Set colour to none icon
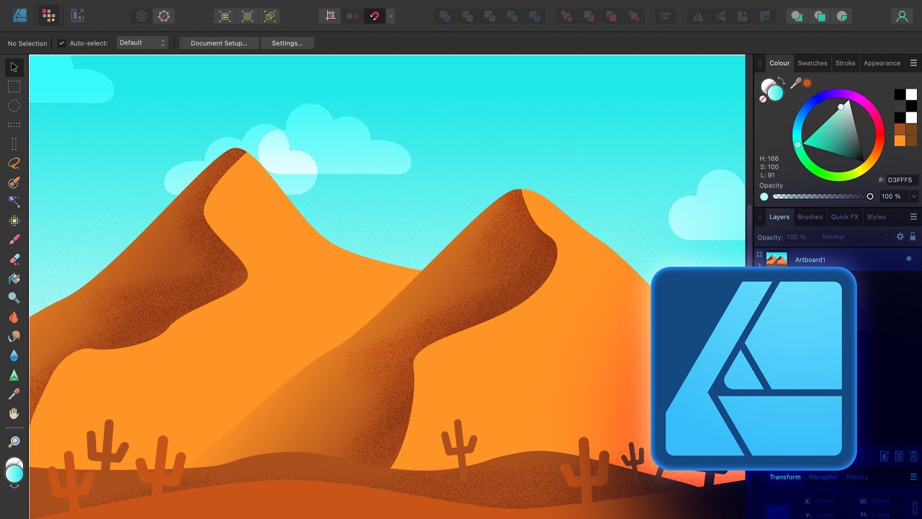Image resolution: width=922 pixels, height=519 pixels. pyautogui.click(x=764, y=99)
